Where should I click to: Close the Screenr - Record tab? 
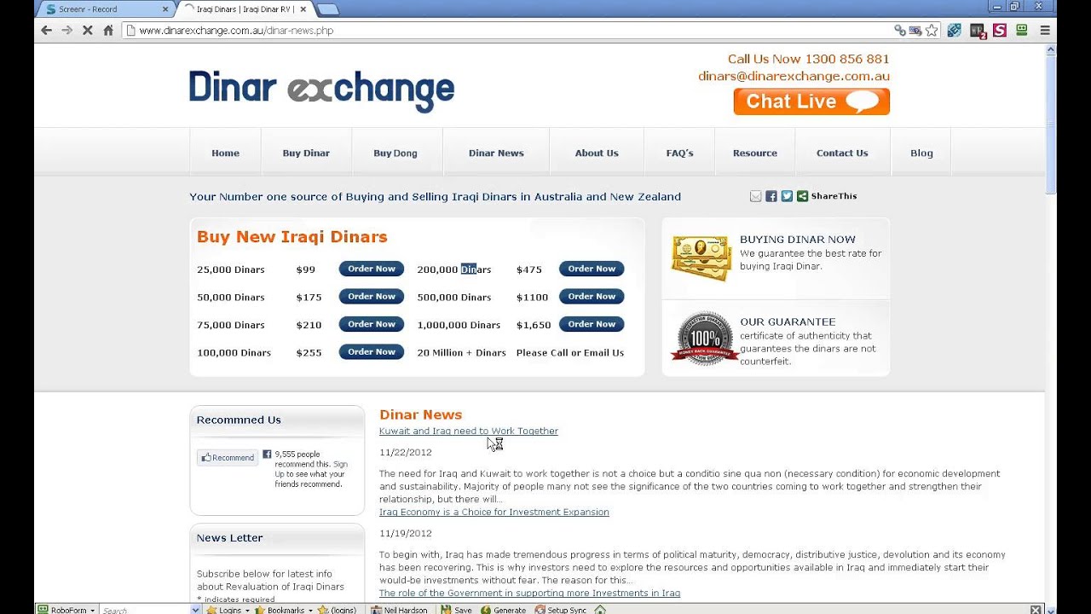[165, 9]
